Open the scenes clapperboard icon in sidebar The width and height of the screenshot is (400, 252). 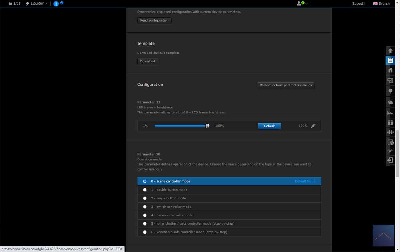390,102
